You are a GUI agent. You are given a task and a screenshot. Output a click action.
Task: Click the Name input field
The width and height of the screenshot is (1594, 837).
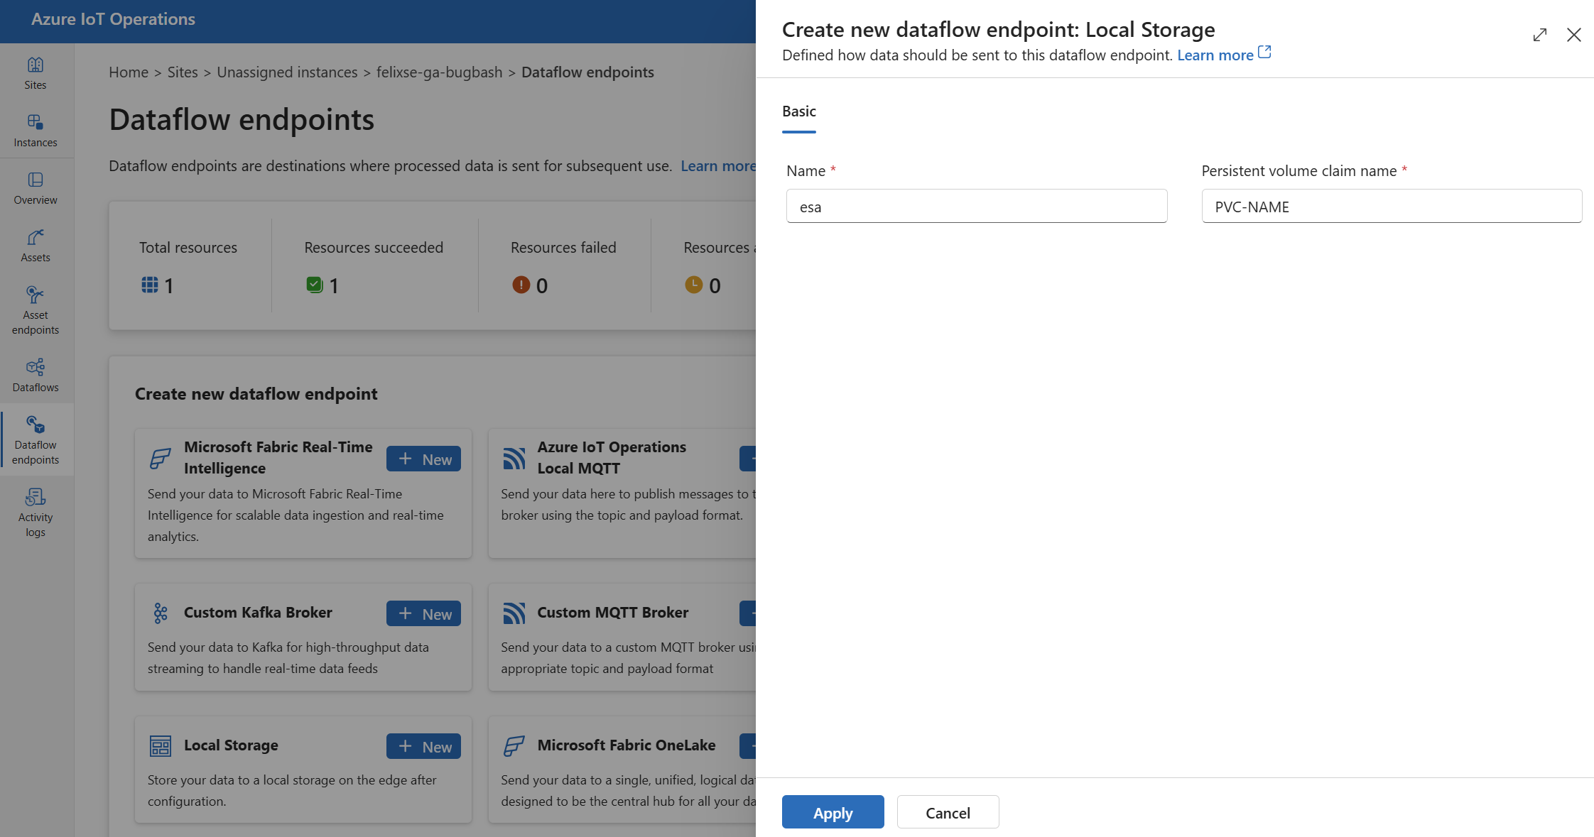coord(977,206)
